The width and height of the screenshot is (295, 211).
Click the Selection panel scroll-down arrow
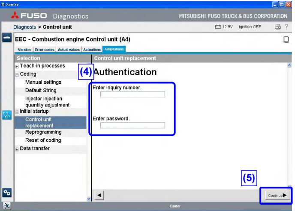pyautogui.click(x=89, y=199)
